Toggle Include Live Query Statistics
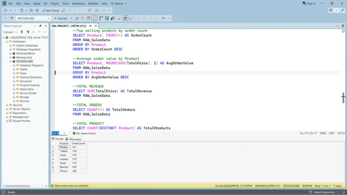The image size is (347, 195). (107, 18)
